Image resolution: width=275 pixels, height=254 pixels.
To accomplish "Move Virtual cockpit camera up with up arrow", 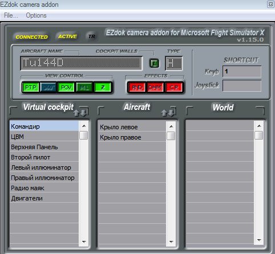I will point(76,113).
